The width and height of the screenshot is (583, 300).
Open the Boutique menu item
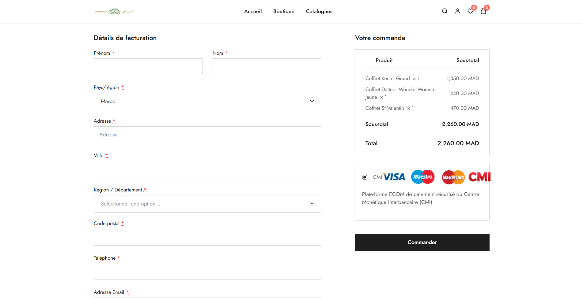[x=284, y=11]
